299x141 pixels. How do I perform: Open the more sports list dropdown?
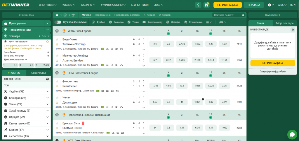pyautogui.click(x=209, y=22)
